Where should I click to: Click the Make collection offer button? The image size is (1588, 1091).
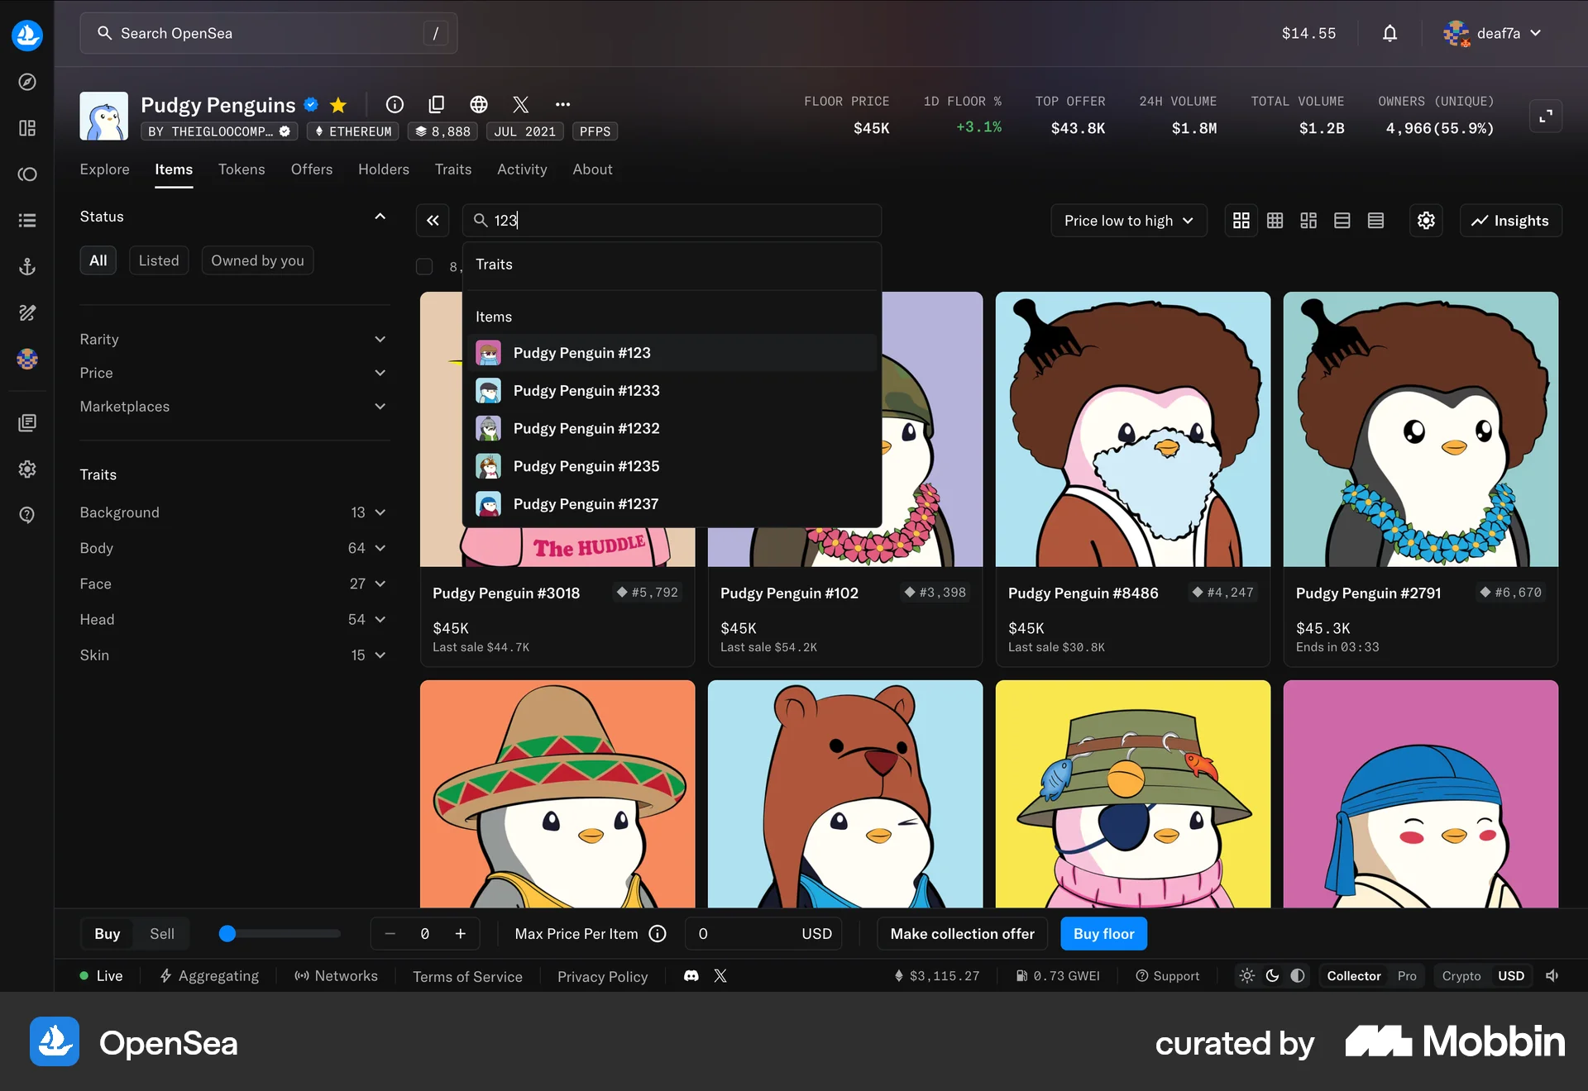coord(962,934)
